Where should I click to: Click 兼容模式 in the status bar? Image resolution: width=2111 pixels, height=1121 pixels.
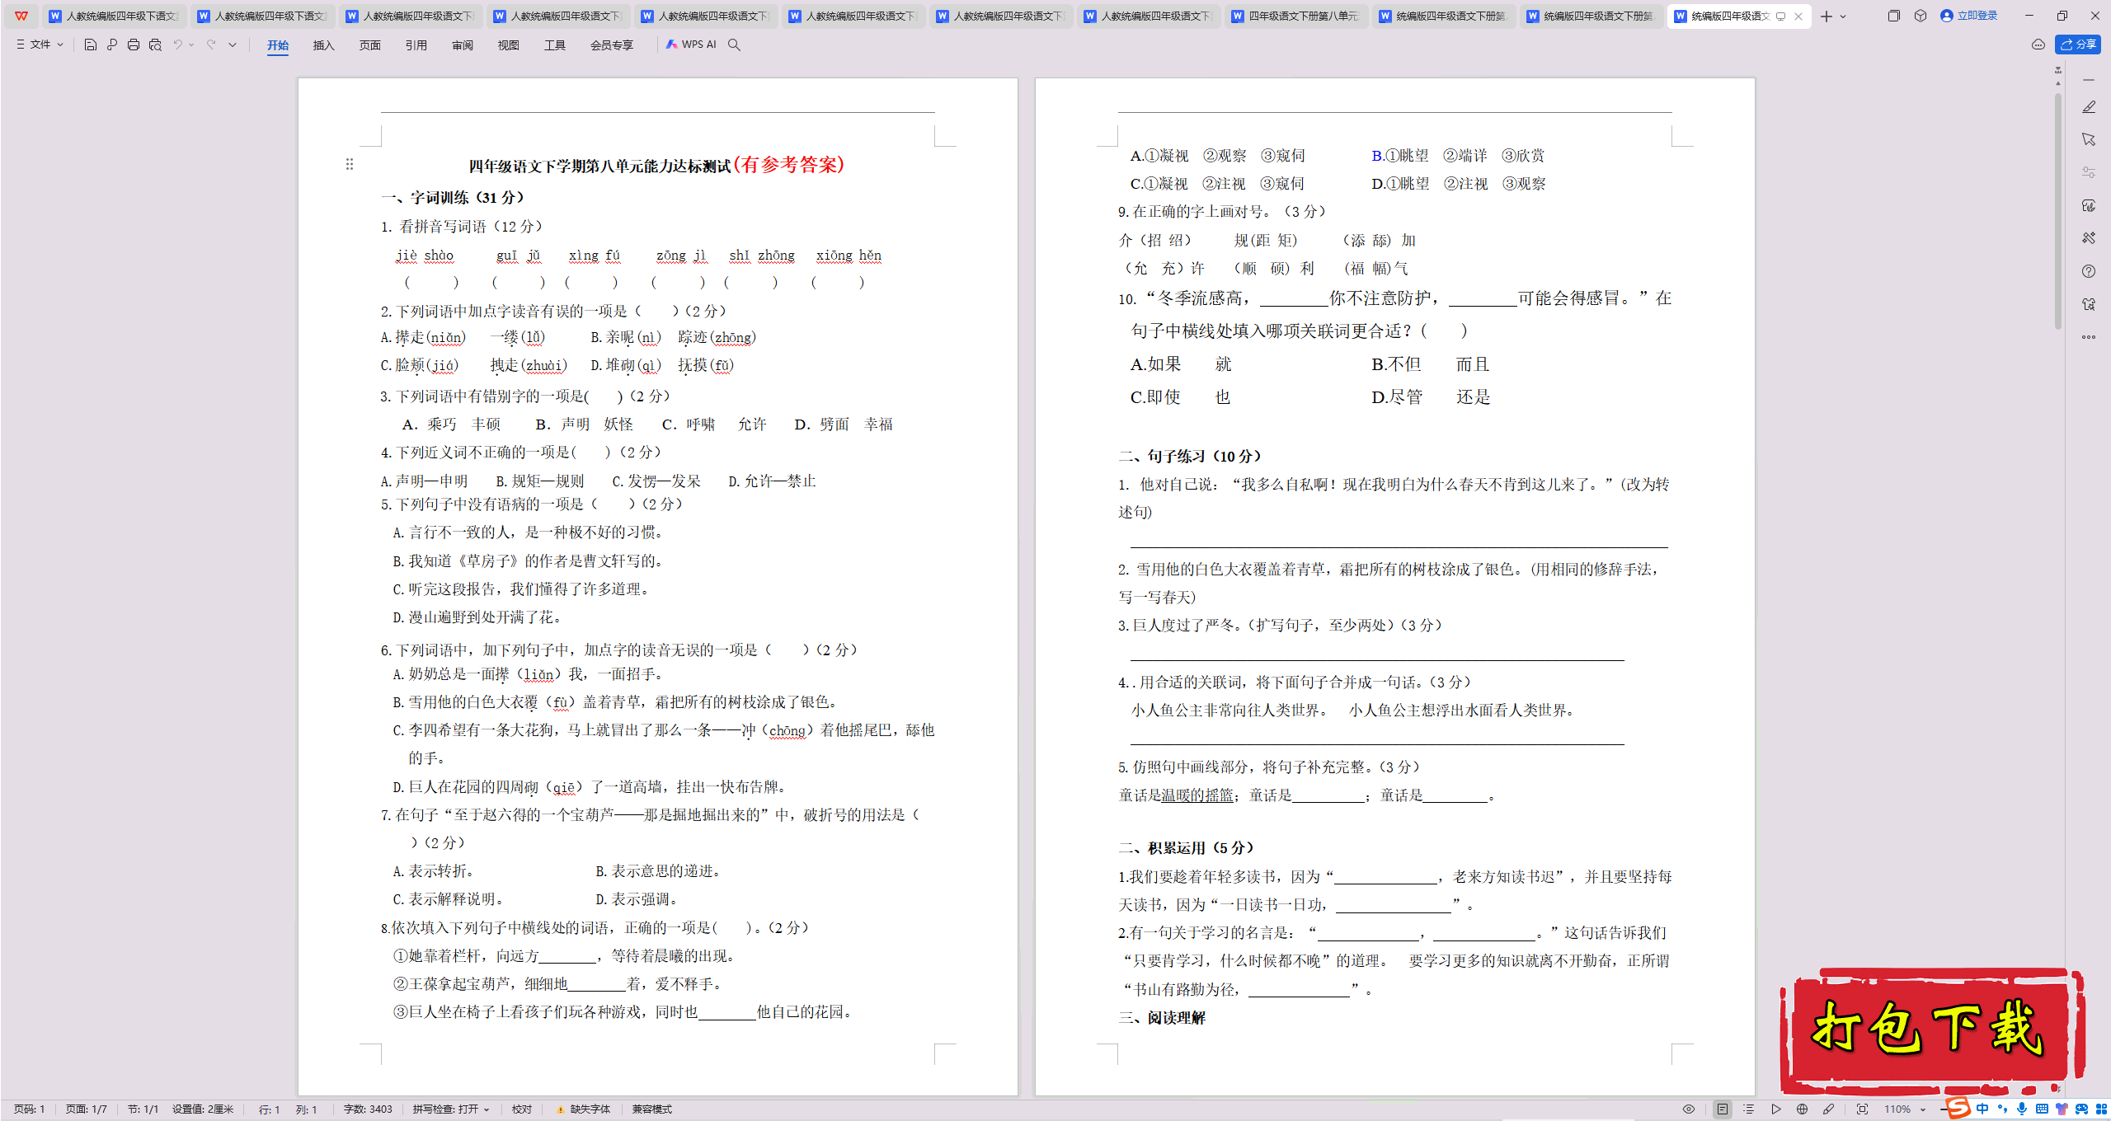click(652, 1109)
